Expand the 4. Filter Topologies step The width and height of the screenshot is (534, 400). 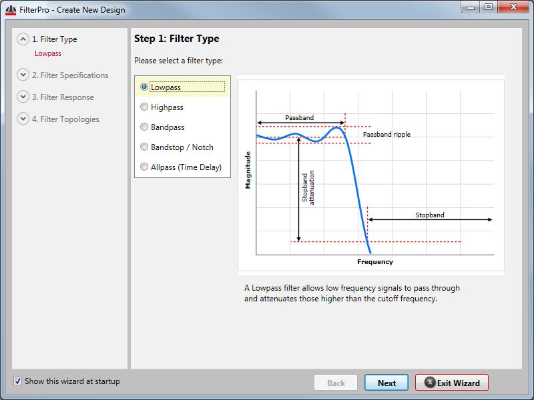[23, 119]
